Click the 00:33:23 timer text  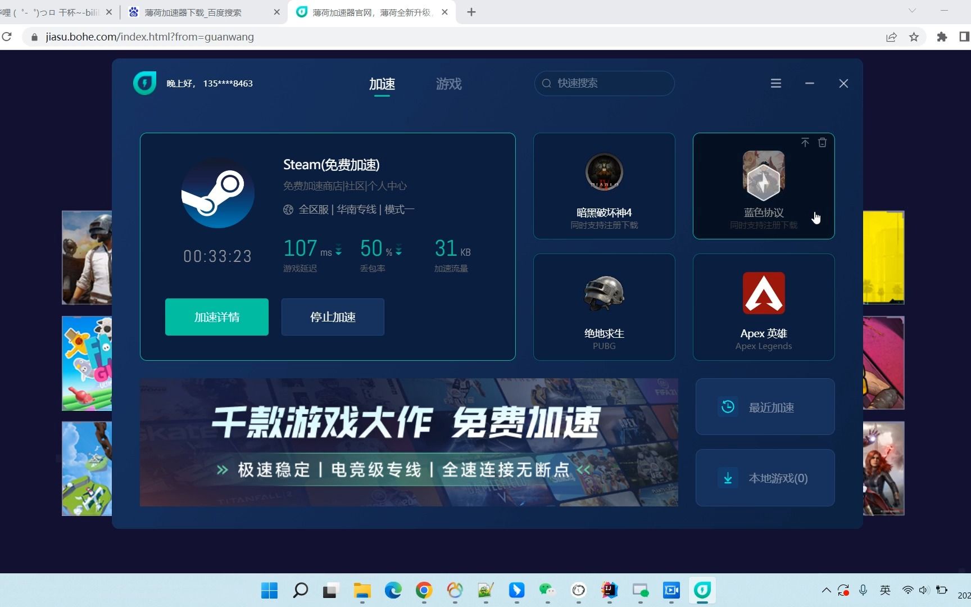coord(217,256)
